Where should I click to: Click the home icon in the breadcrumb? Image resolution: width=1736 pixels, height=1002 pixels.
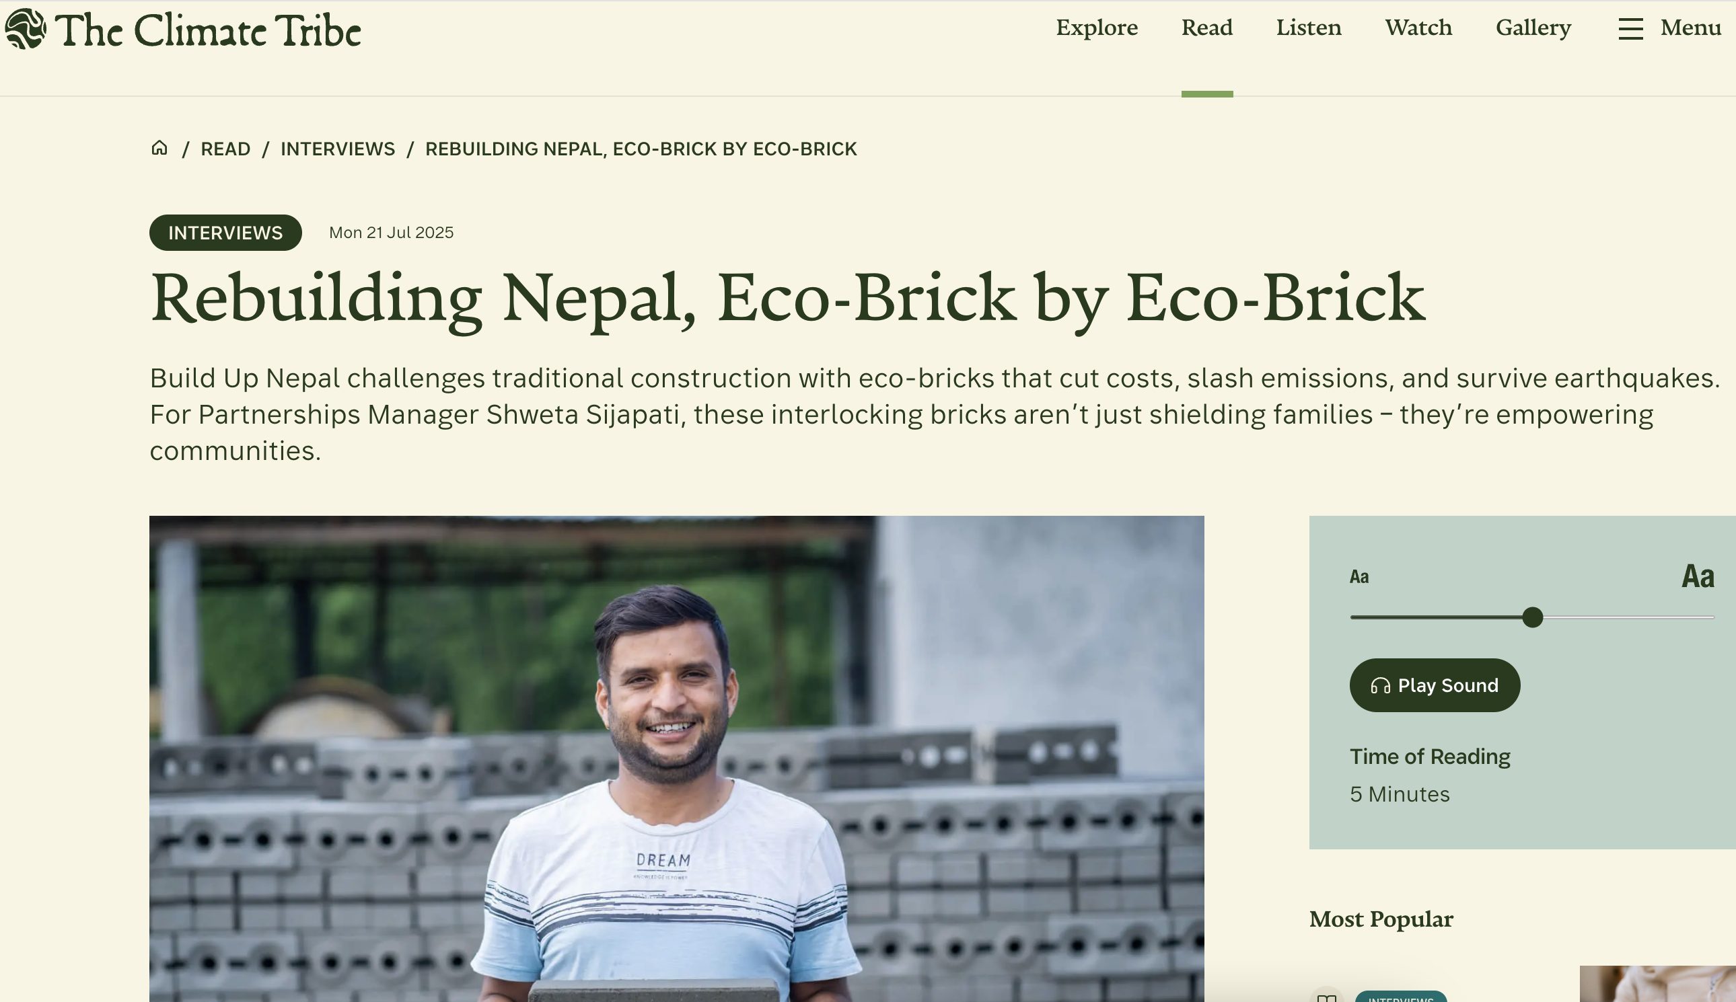159,148
